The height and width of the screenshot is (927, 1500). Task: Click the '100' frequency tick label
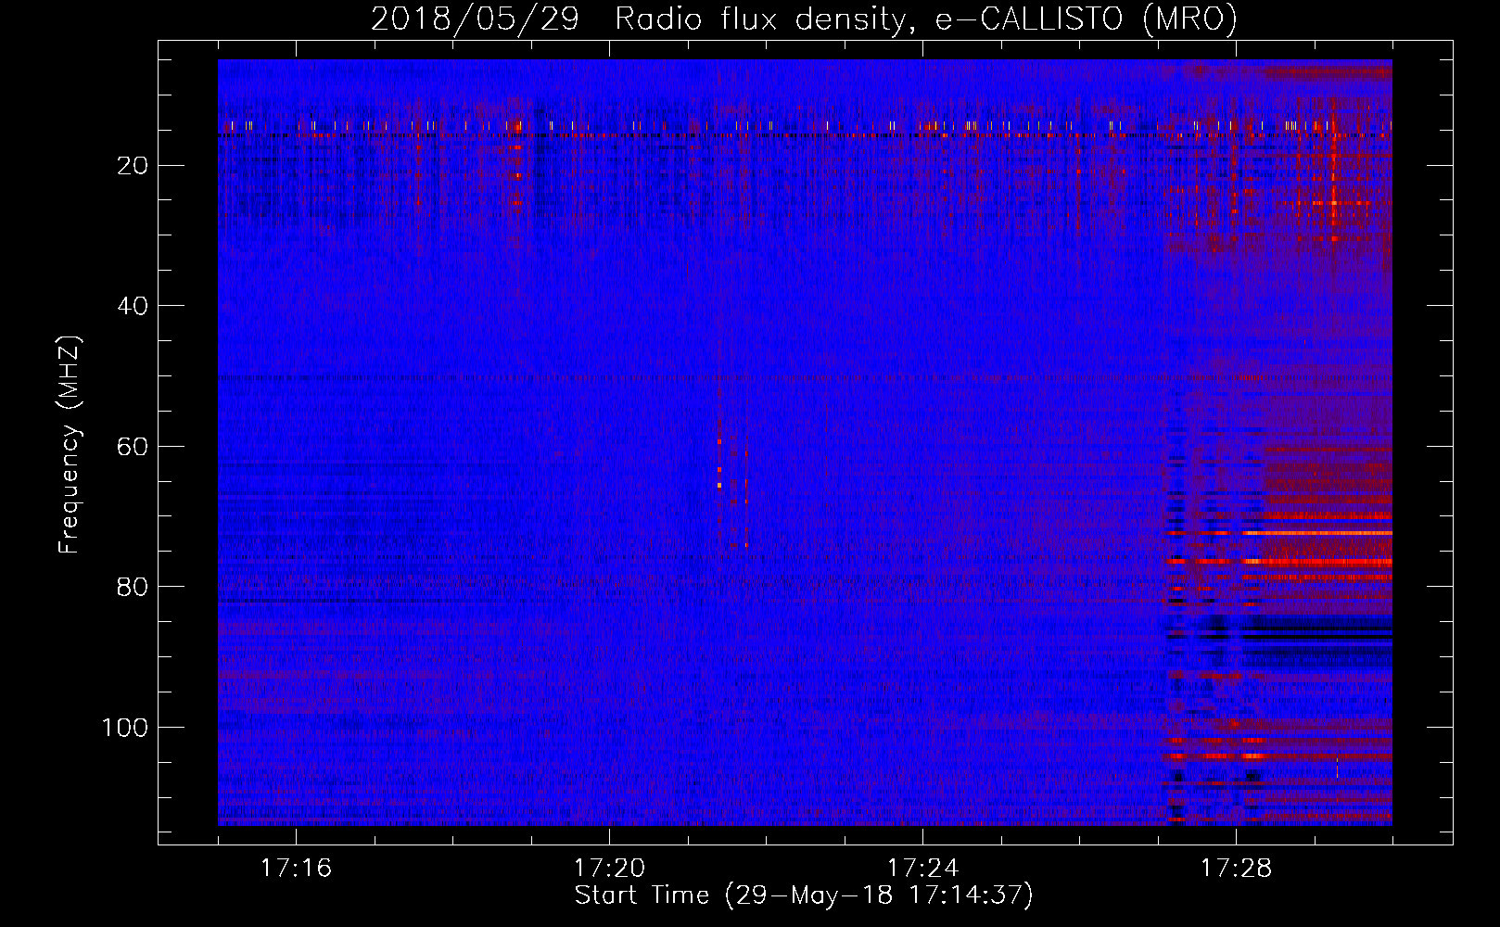point(125,728)
